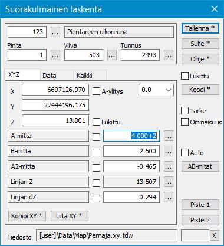Open ellipsis button beside Viiva field
224x246 pixels.
[x=112, y=55]
